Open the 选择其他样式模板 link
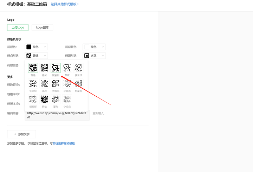The height and width of the screenshot is (172, 253). [65, 4]
